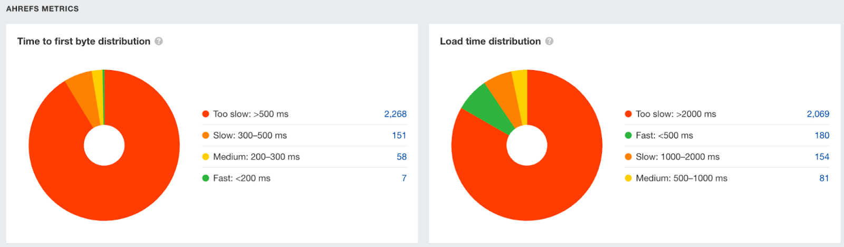This screenshot has width=844, height=247.
Task: Click the 58 medium TTFB pages count
Action: point(401,157)
